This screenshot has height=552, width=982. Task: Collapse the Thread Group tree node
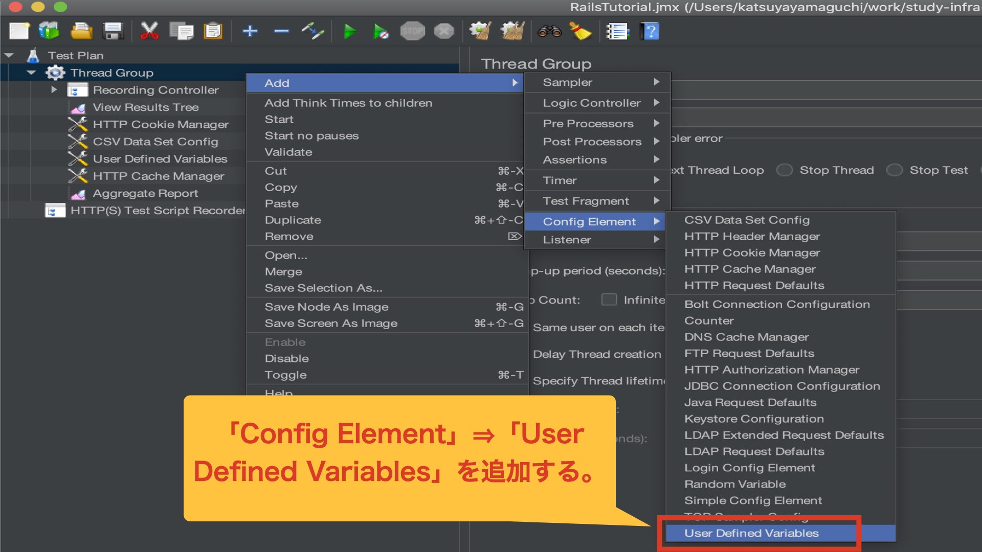[x=32, y=73]
